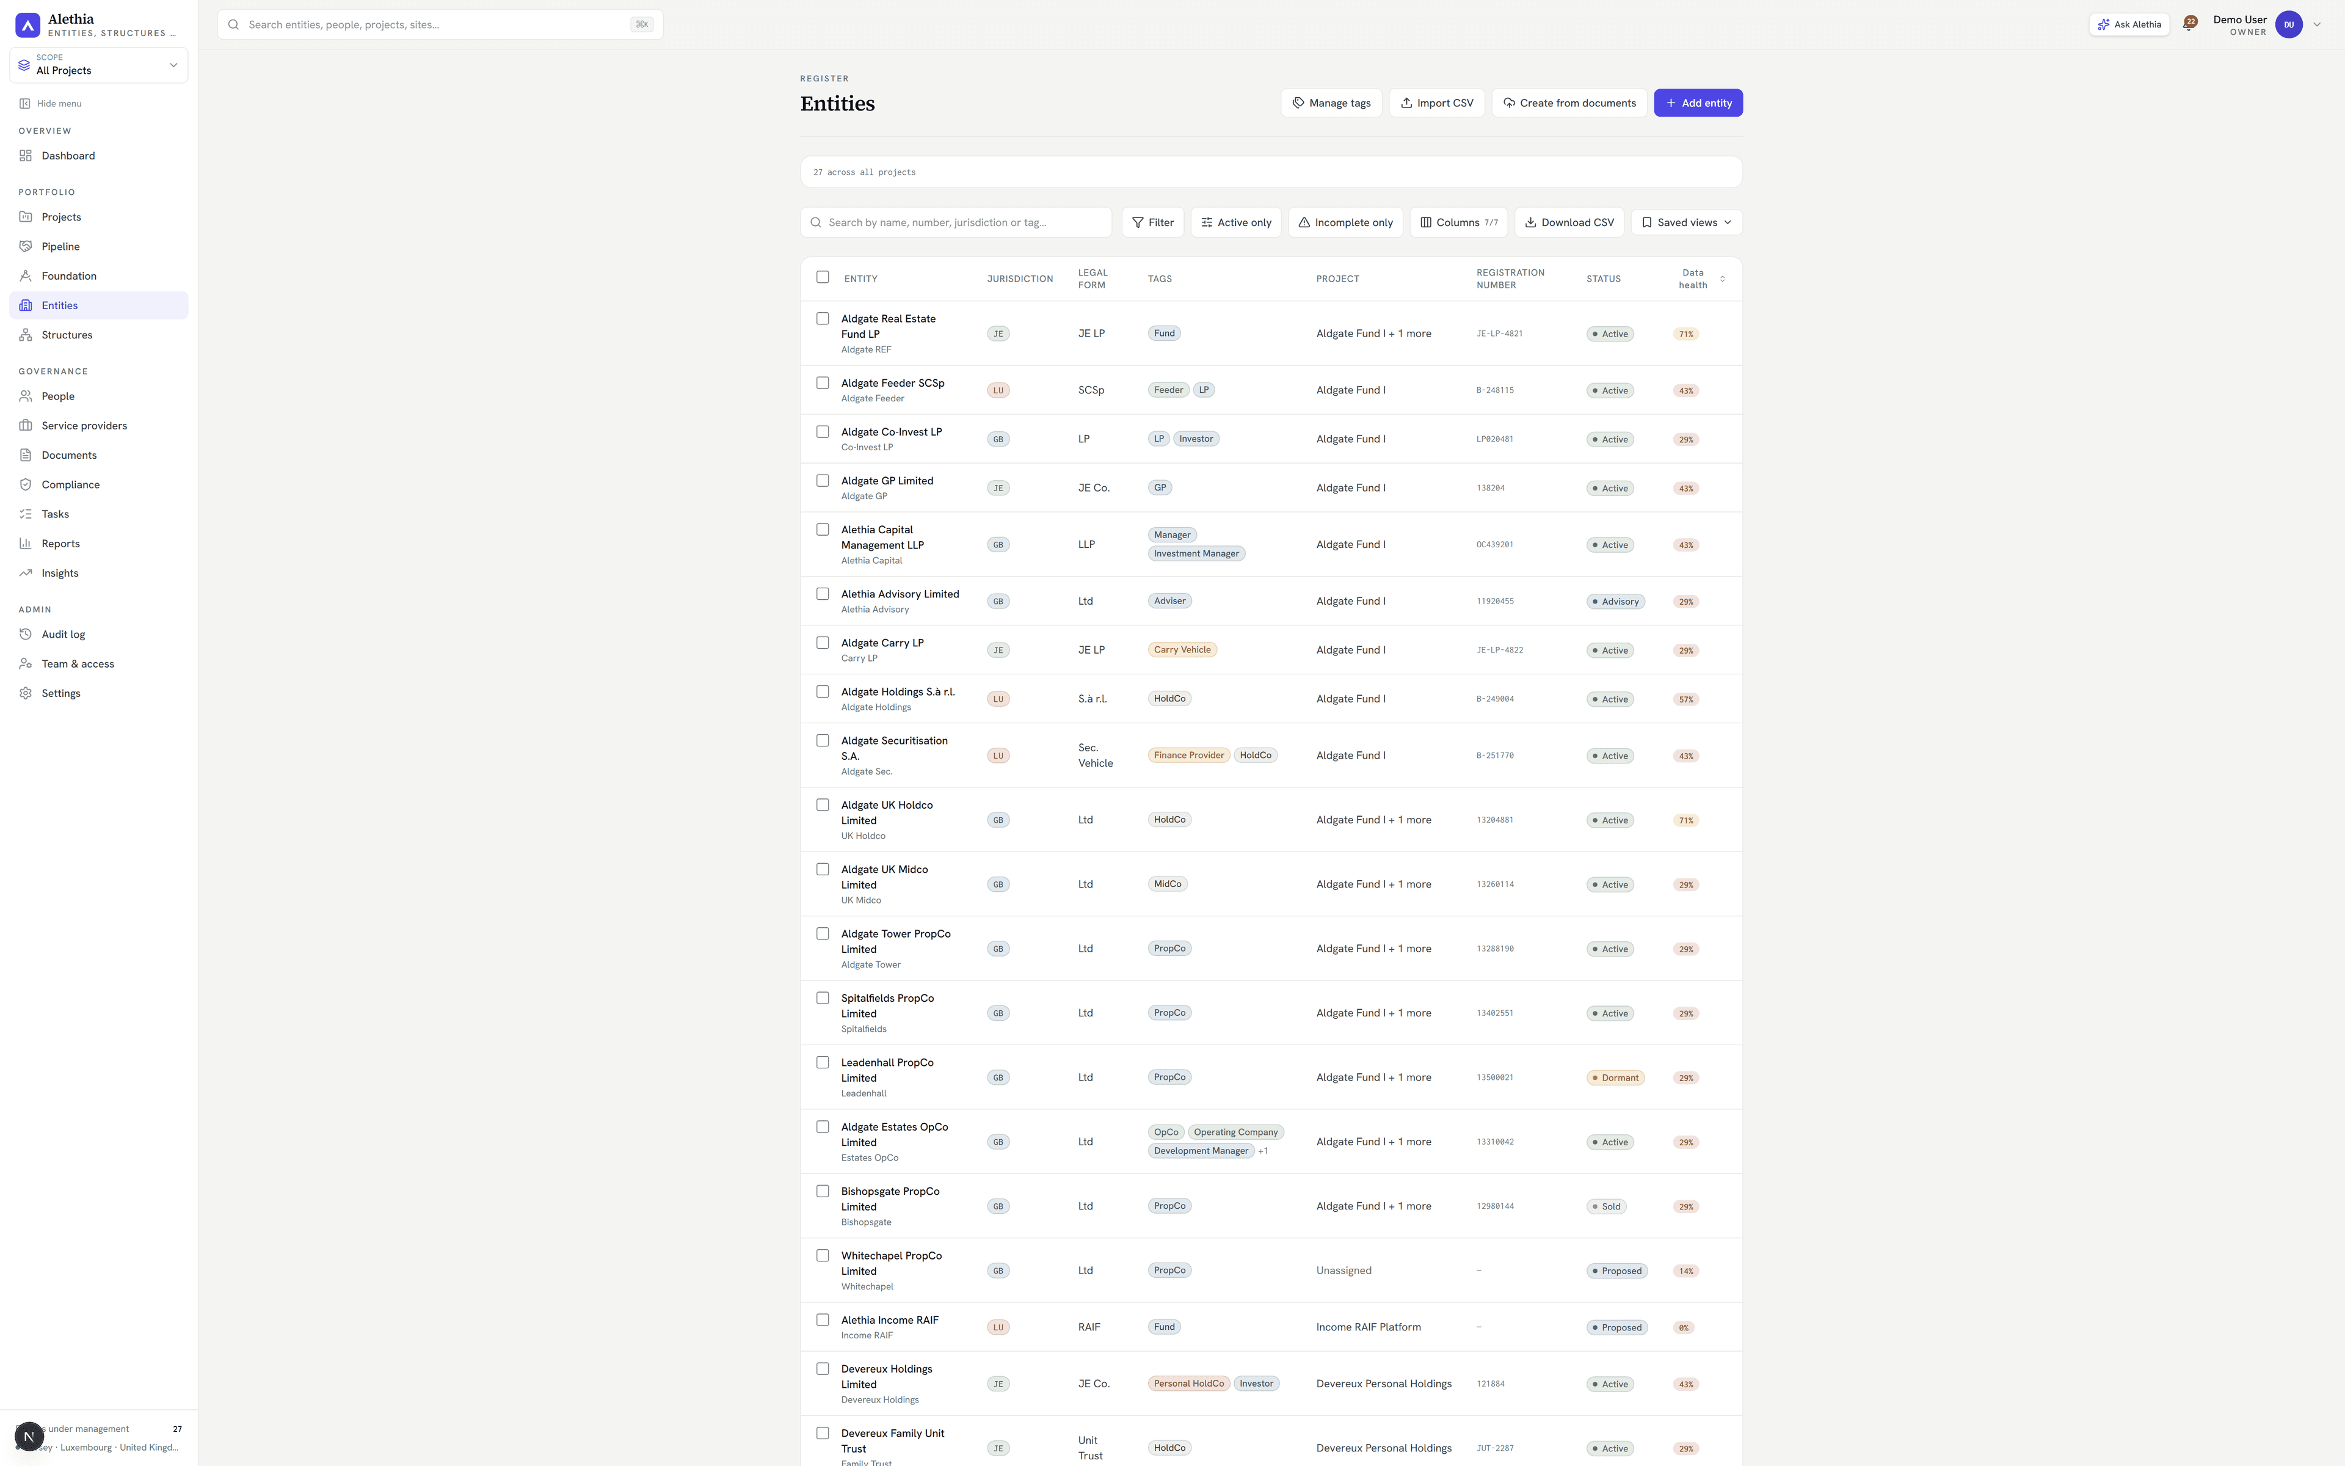Click the Team & access icon
The image size is (2345, 1466).
26,664
